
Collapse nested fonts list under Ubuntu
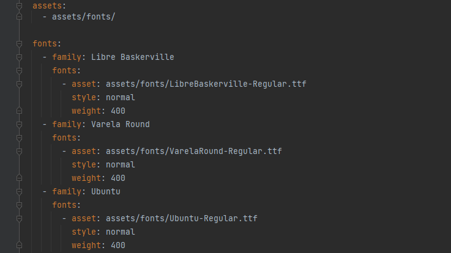(19, 205)
